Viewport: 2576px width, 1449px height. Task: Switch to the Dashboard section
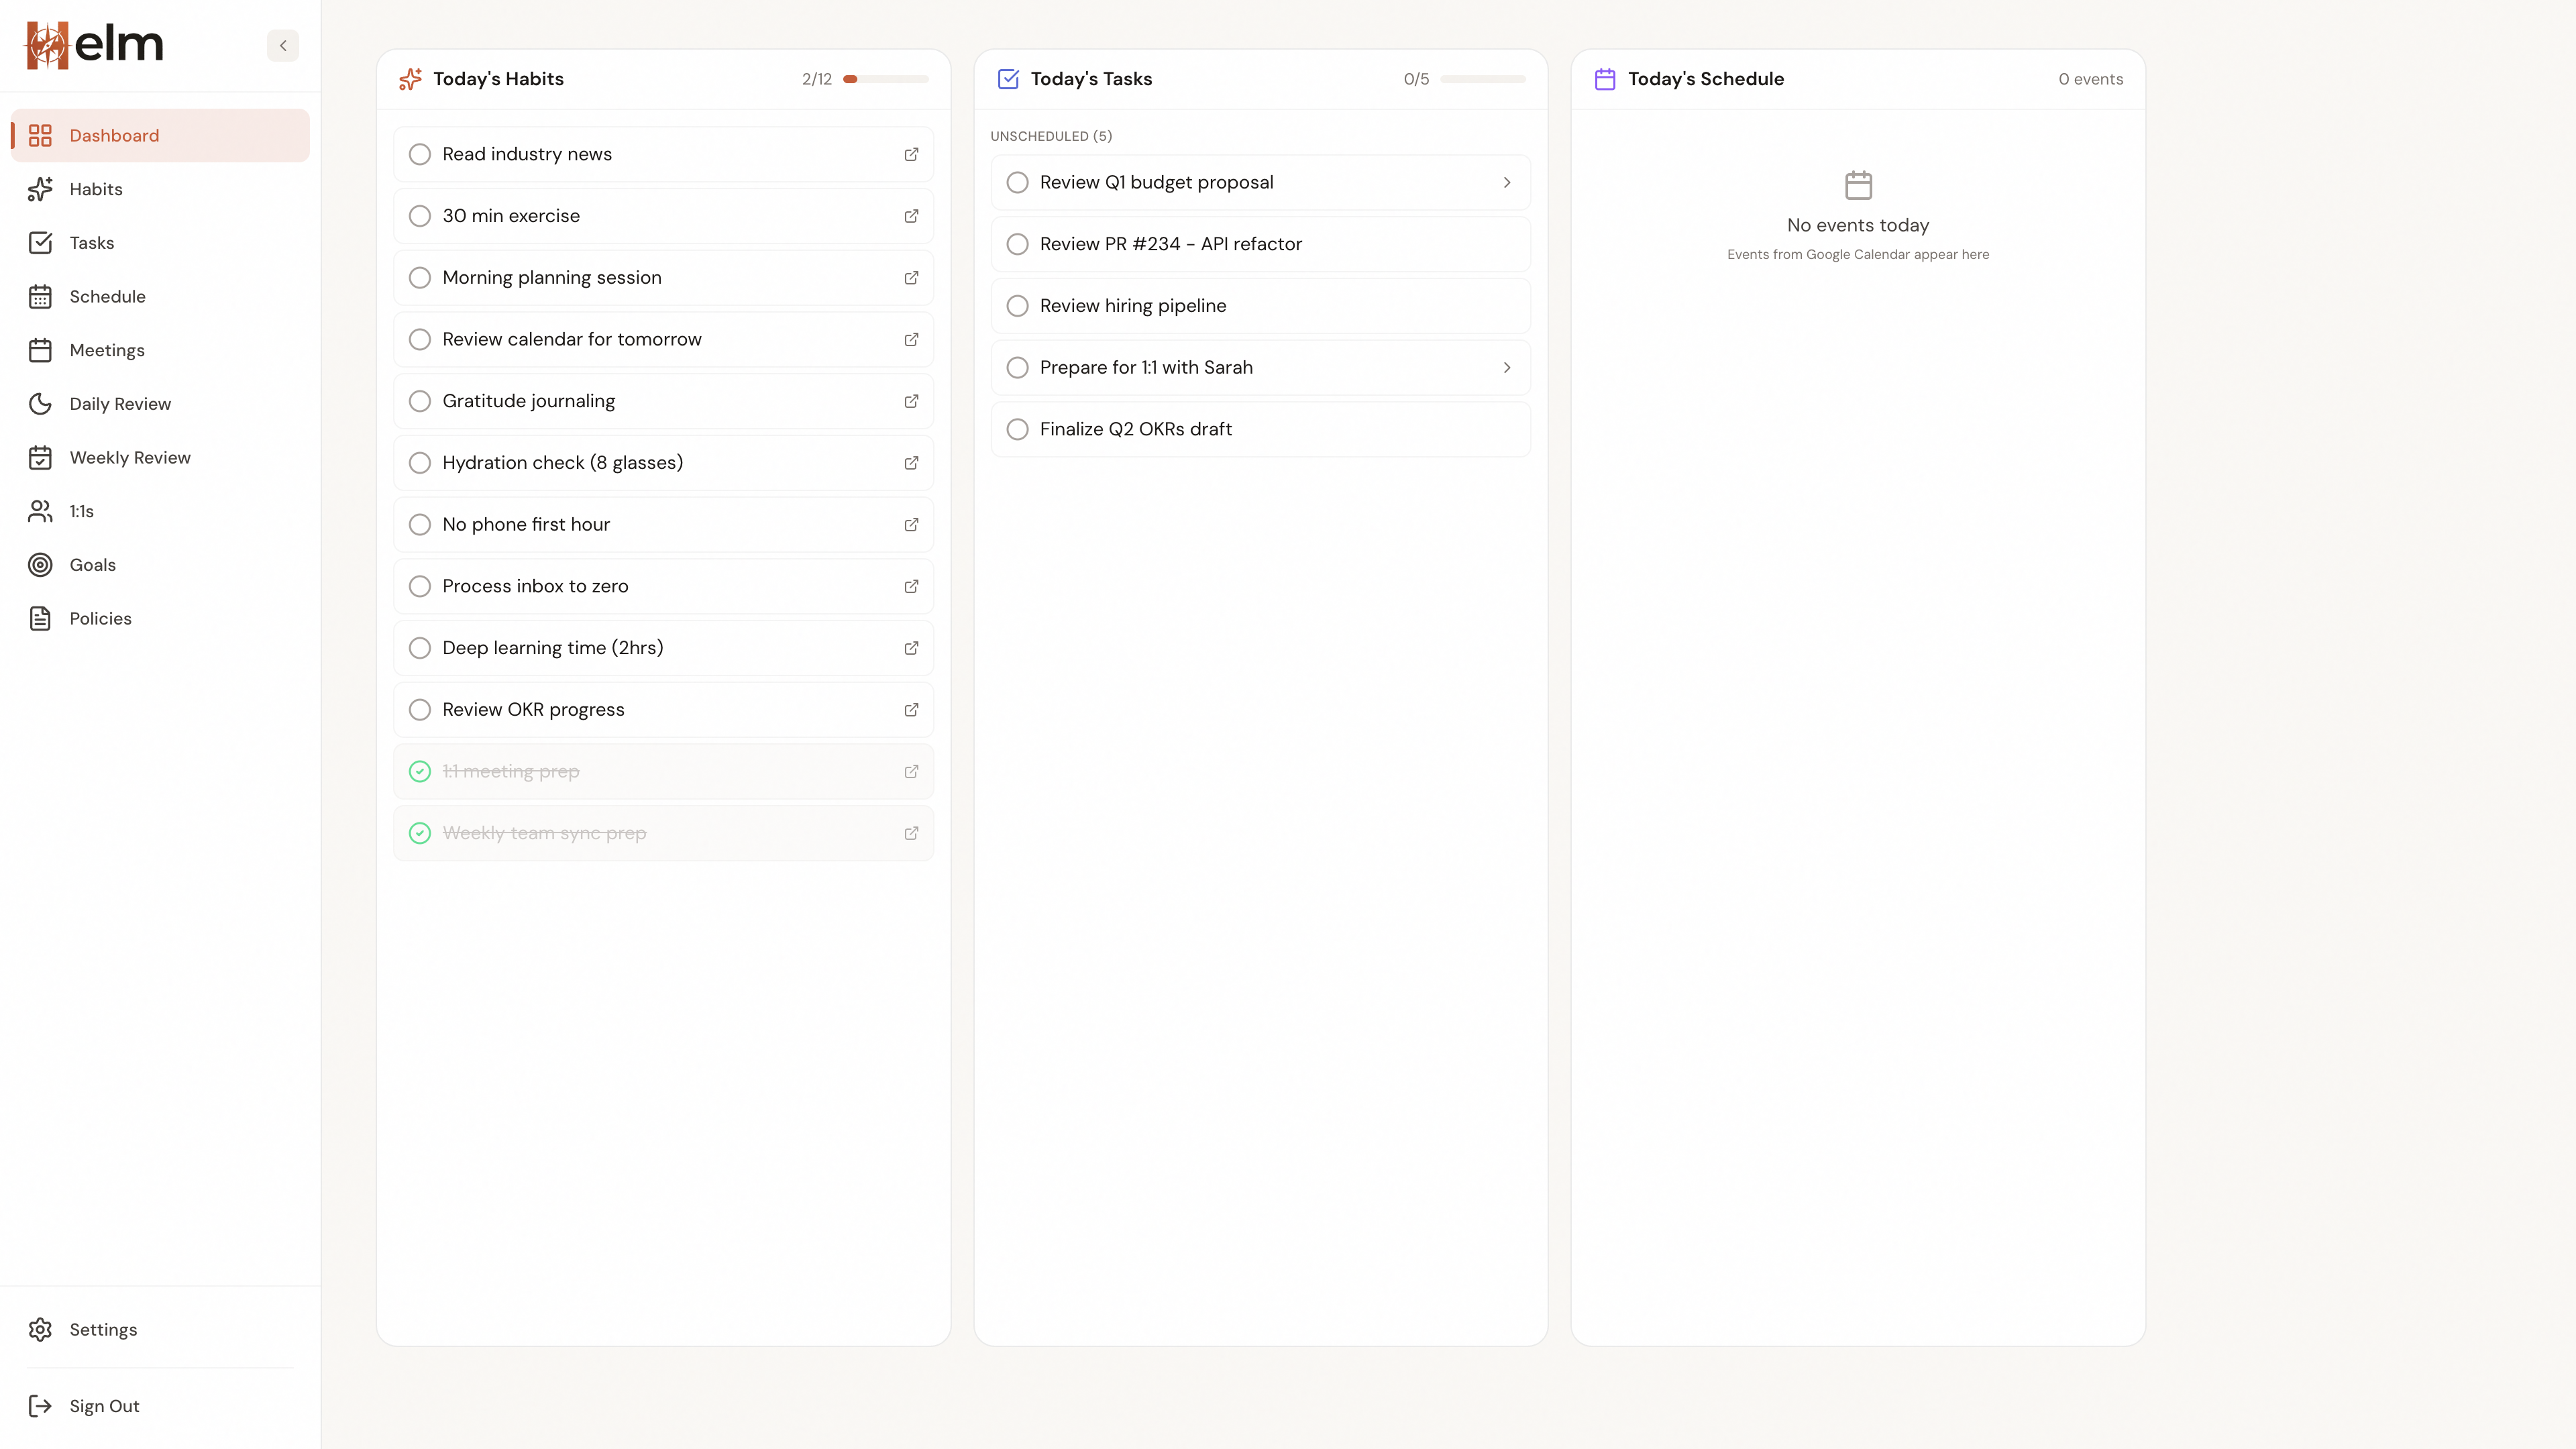pyautogui.click(x=113, y=135)
